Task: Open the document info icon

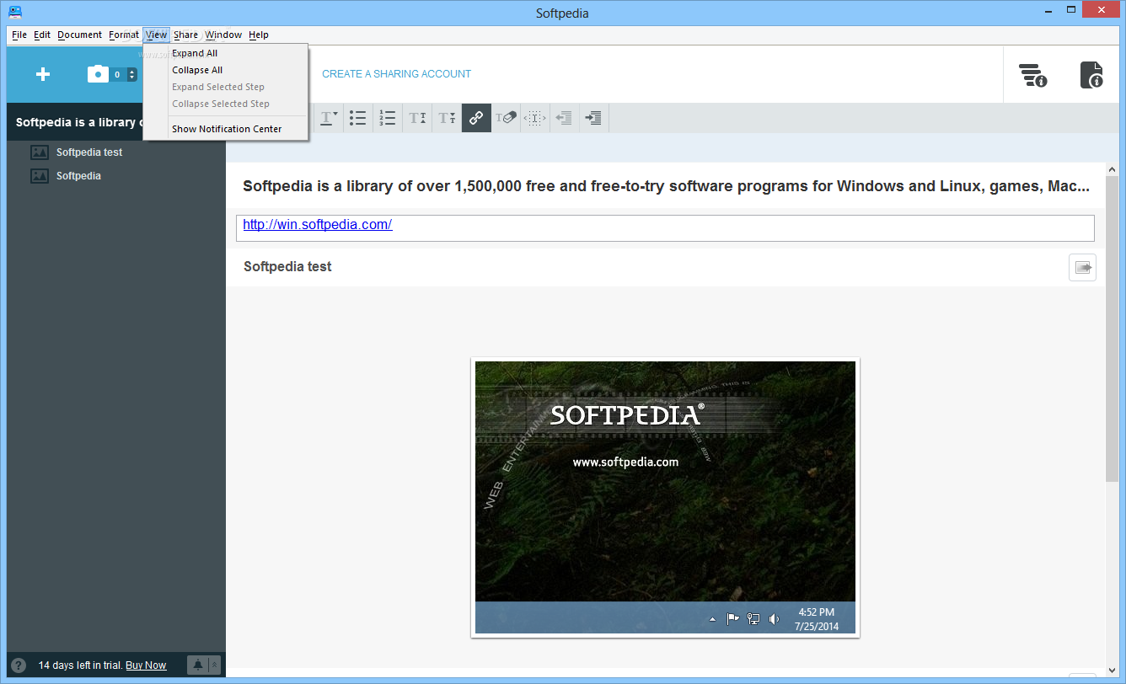Action: [x=1092, y=75]
